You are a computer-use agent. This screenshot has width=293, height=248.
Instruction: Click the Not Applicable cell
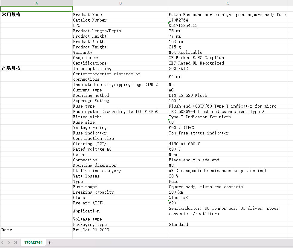[x=228, y=52]
